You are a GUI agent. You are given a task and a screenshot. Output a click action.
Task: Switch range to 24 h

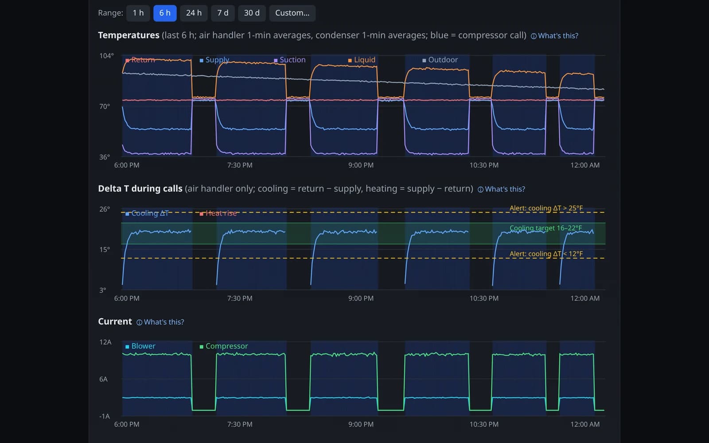point(194,13)
